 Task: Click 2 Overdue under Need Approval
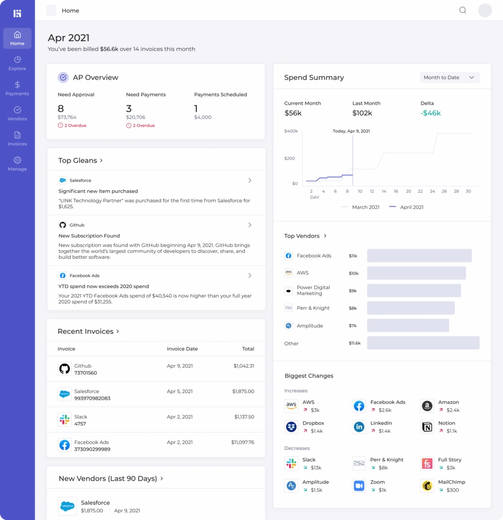pyautogui.click(x=72, y=125)
